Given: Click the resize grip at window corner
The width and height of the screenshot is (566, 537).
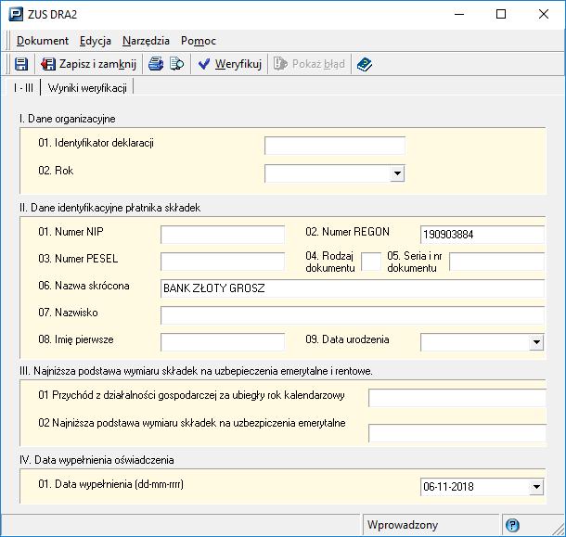Looking at the screenshot, I should point(559,529).
